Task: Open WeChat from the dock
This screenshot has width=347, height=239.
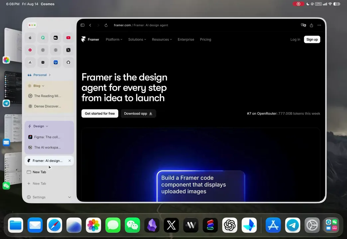Action: point(132,225)
